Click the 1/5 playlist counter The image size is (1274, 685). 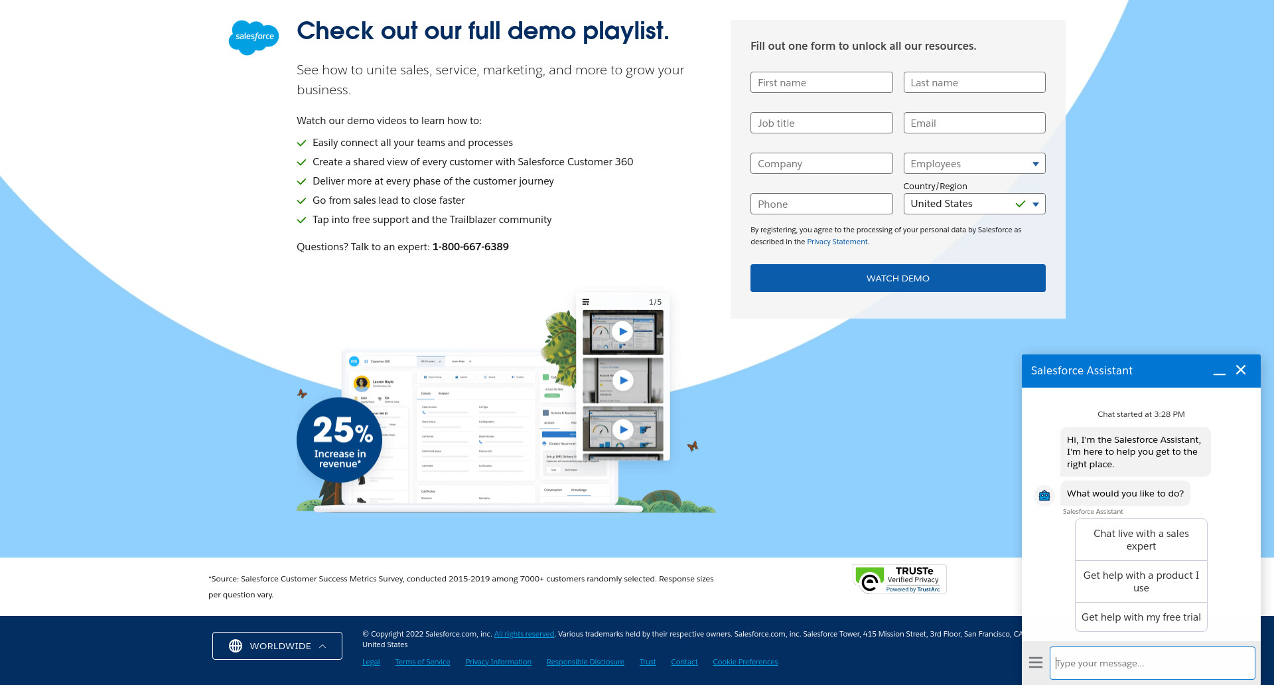[655, 302]
